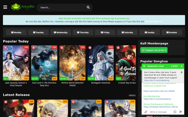Open the Wednesday schedule tab
188x117 pixels.
(x=61, y=32)
